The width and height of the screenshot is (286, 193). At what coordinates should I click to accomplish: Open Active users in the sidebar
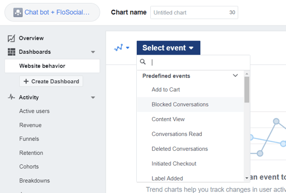(34, 111)
